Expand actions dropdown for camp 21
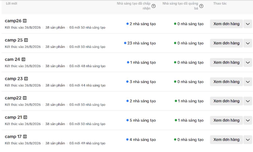 (248, 120)
